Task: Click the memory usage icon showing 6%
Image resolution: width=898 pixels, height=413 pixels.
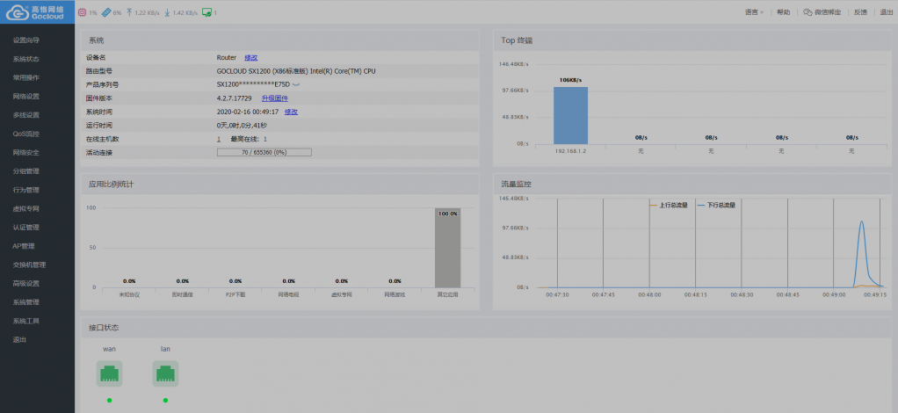Action: [x=106, y=12]
